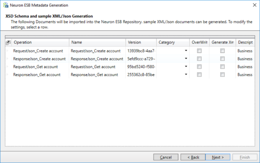Click Version cell 13939bc8-4aa7-
Screen dimensions: 260x163
point(141,51)
